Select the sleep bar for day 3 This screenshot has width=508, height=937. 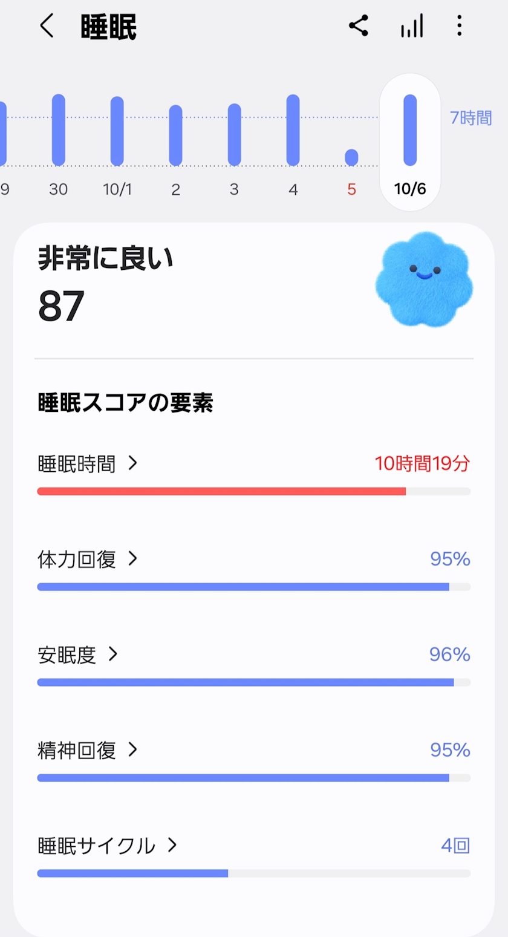[234, 134]
